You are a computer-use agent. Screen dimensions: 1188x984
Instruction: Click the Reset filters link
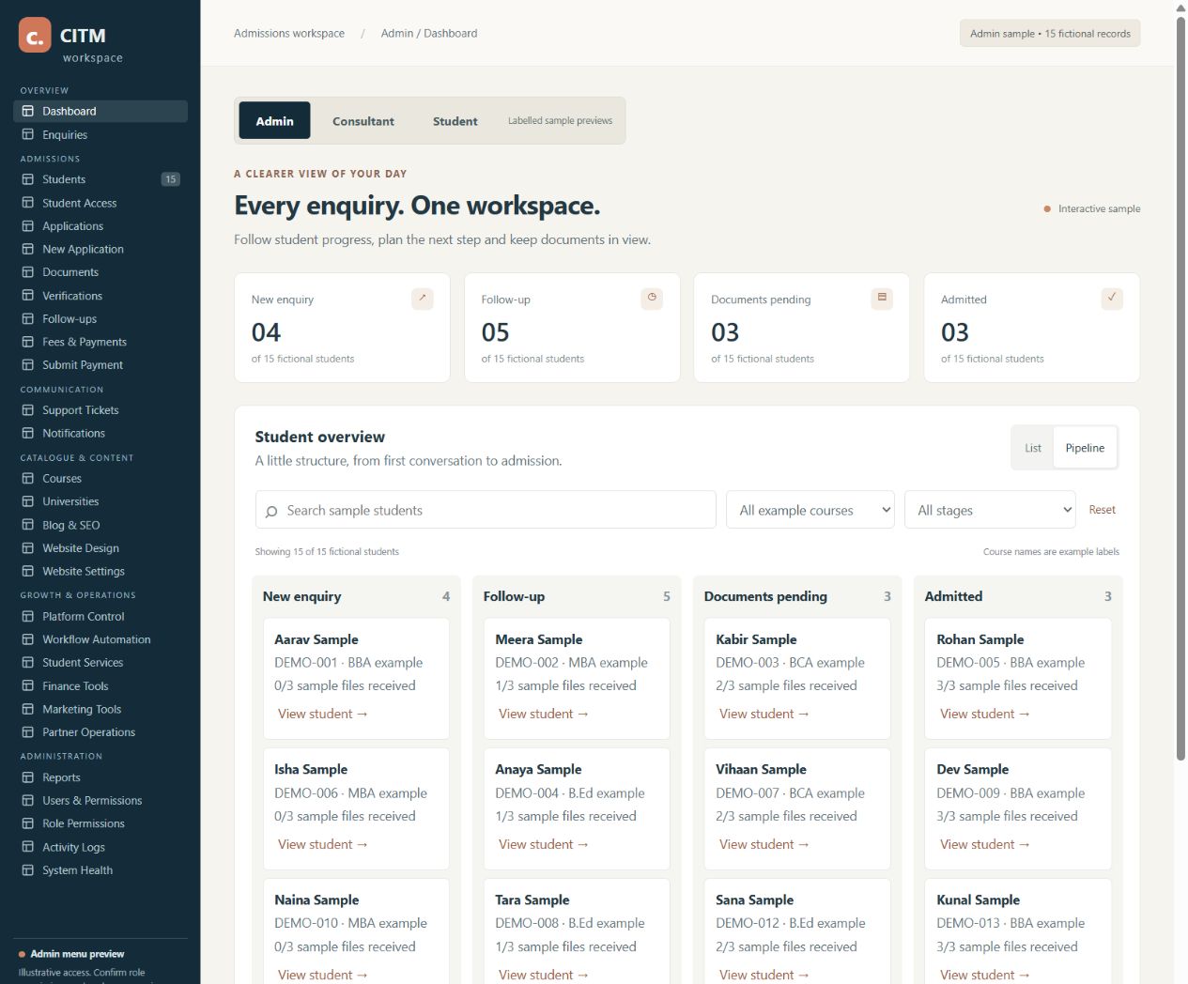[x=1102, y=510]
